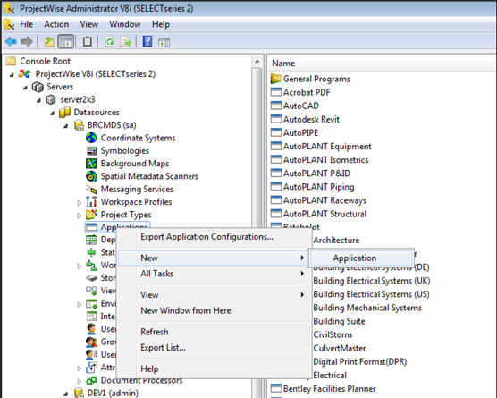The height and width of the screenshot is (398, 497).
Task: Collapse the DEV1 (admin) tree node
Action: click(66, 394)
